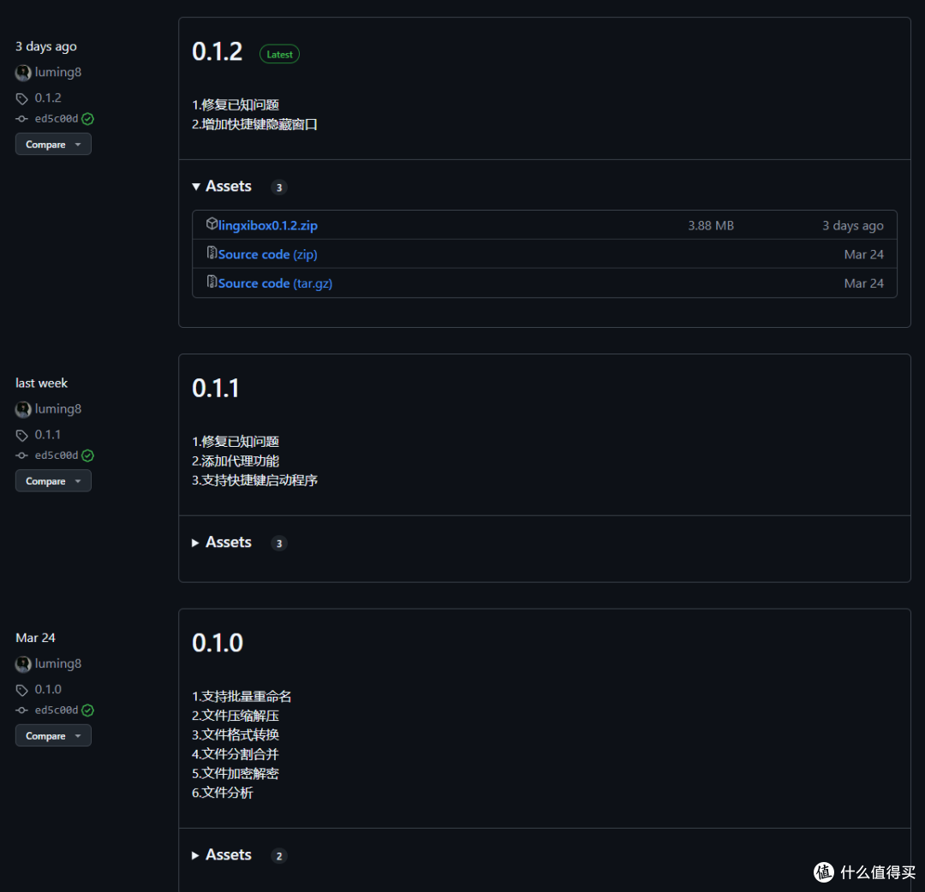Click commit icon in 0.1.0 sidebar

click(21, 710)
